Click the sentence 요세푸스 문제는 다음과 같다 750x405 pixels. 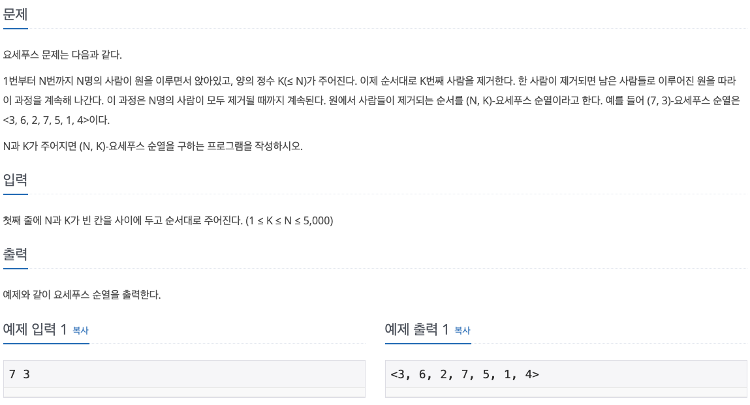63,55
